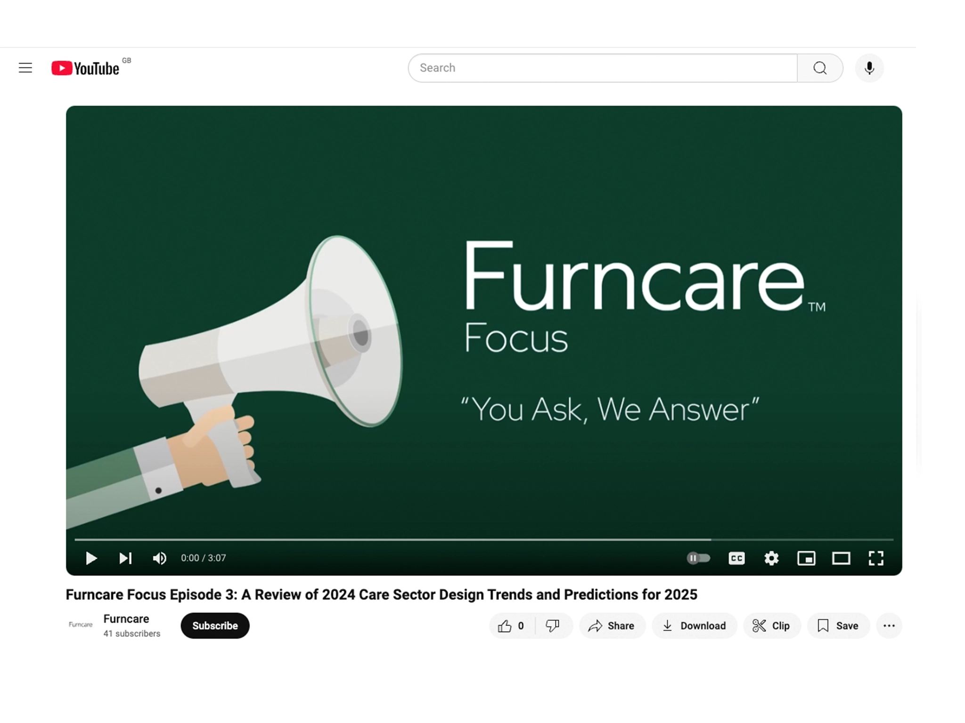Click into the Search input field
The image size is (965, 723).
click(x=602, y=68)
